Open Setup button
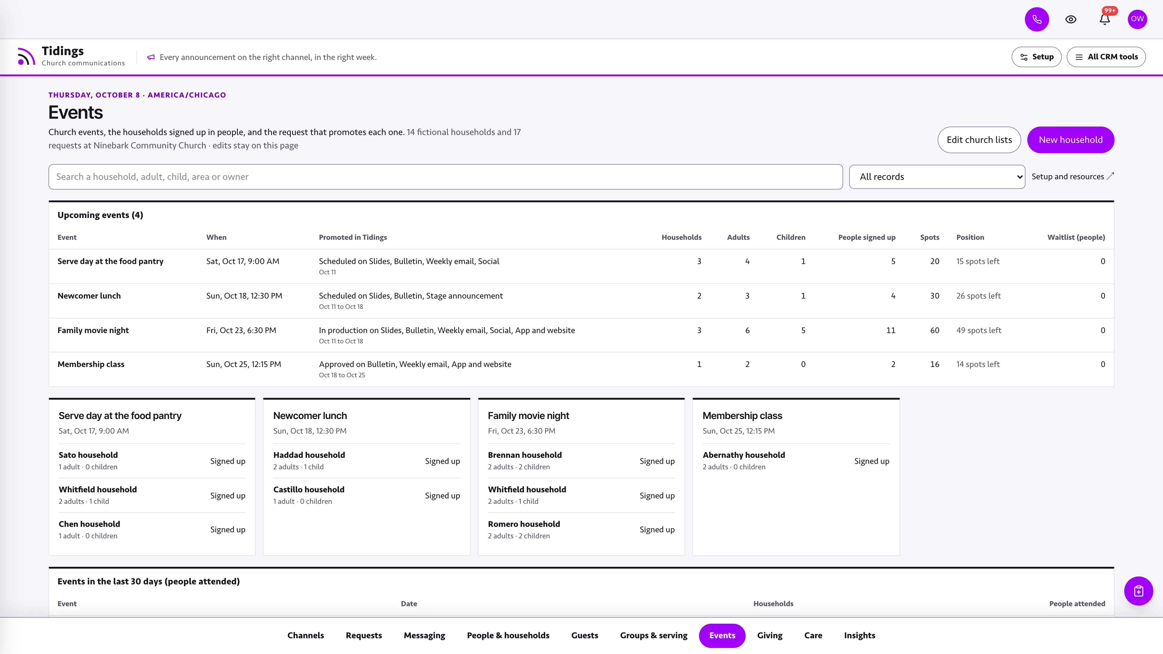 point(1036,57)
